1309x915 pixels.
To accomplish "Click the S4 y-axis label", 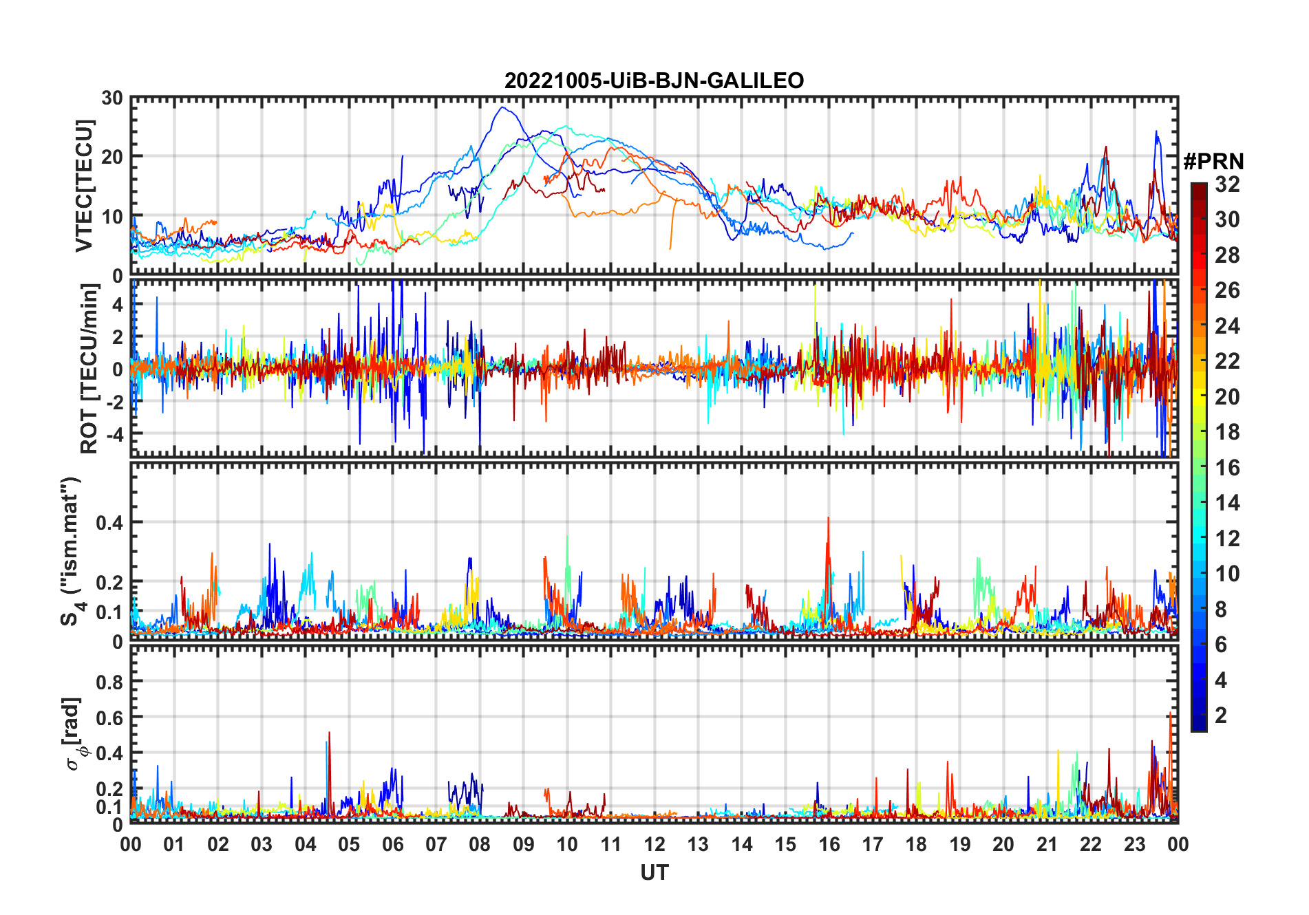I will tap(72, 551).
